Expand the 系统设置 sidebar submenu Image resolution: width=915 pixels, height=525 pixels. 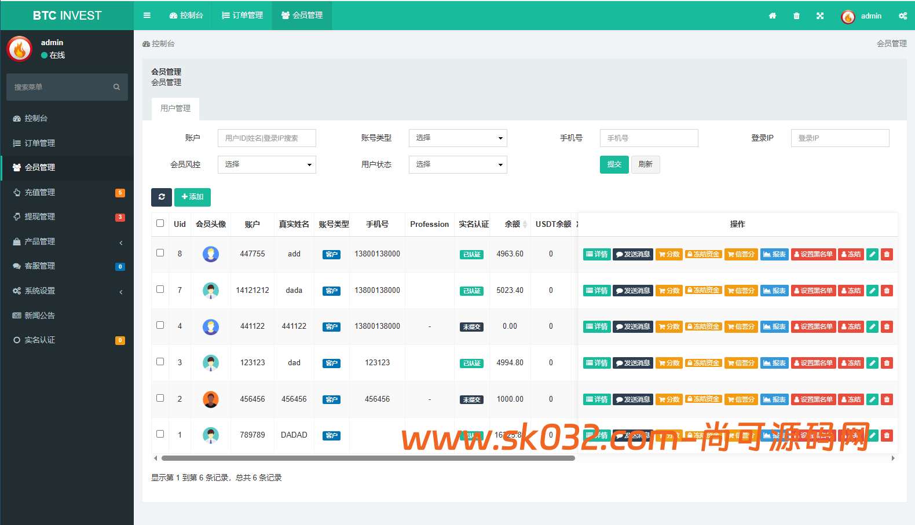pyautogui.click(x=67, y=291)
